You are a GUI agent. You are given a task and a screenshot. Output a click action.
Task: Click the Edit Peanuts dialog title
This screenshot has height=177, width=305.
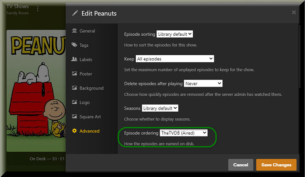pos(99,13)
